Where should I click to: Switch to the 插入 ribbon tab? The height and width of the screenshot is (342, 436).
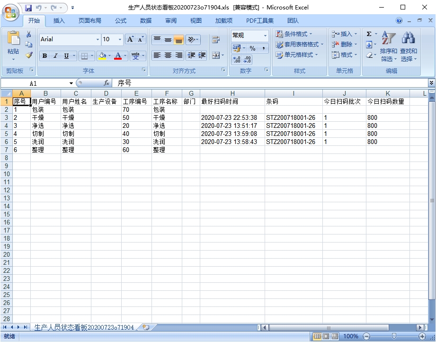point(59,21)
